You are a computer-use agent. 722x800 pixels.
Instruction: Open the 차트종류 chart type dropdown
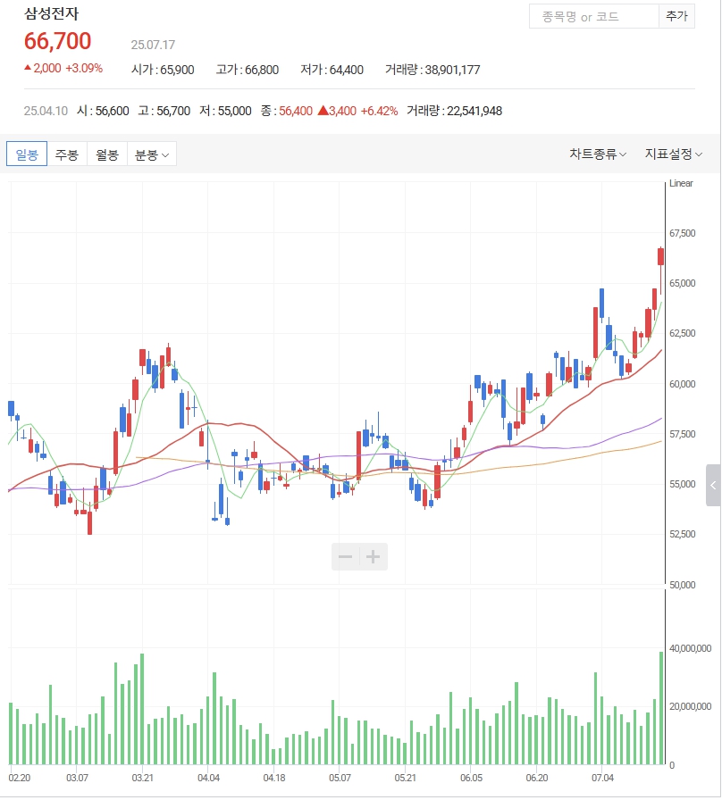[x=598, y=154]
